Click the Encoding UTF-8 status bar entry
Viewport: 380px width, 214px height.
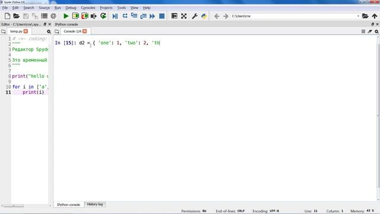(x=265, y=211)
